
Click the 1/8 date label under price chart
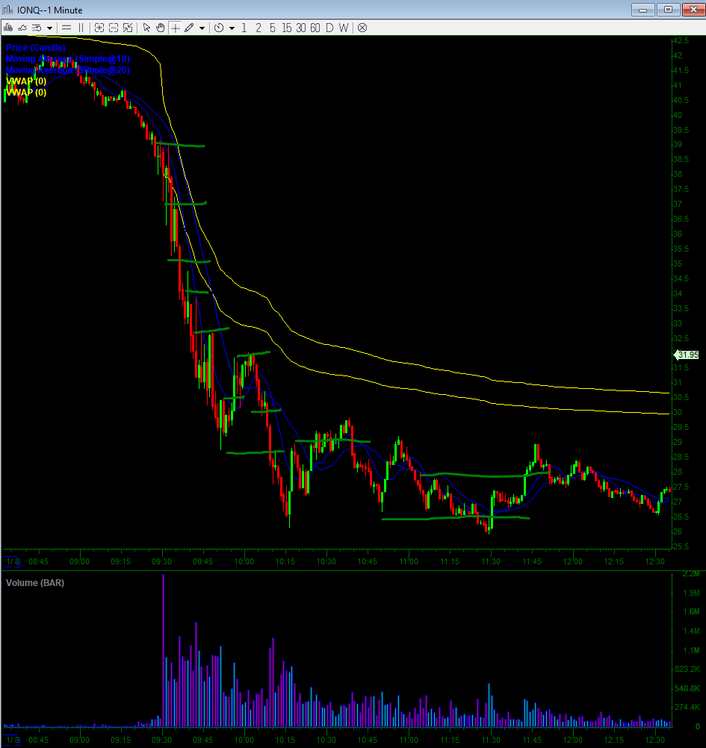tap(13, 561)
